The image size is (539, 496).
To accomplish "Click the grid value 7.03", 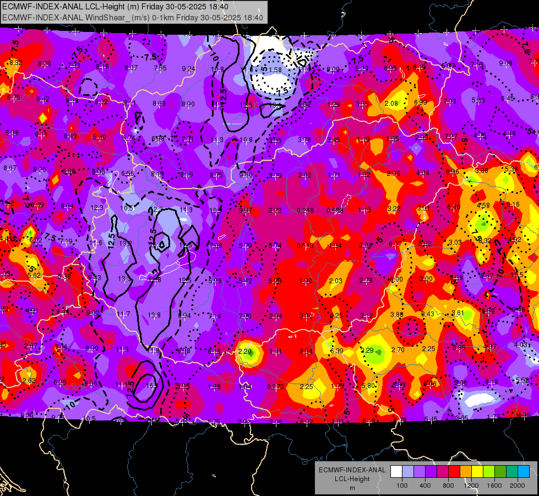I will pyautogui.click(x=450, y=101).
